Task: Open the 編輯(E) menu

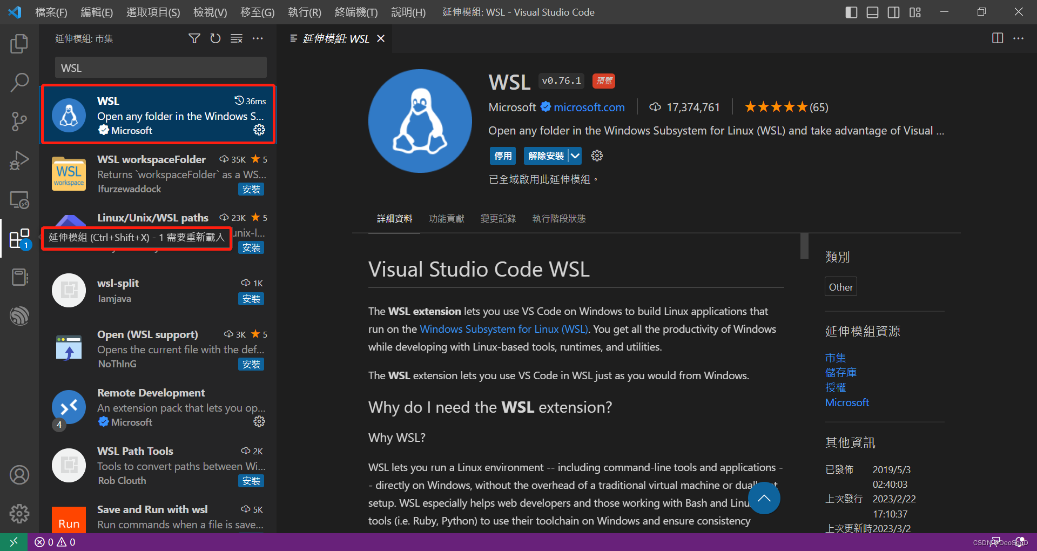Action: click(97, 12)
